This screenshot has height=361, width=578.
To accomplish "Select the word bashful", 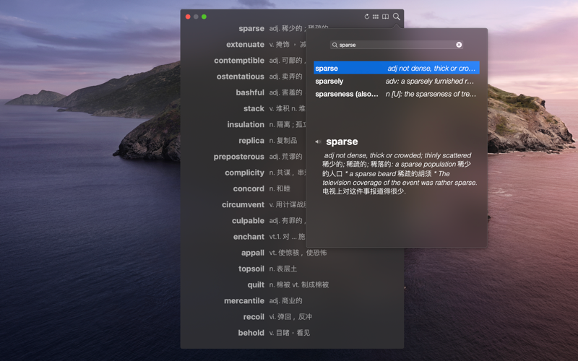I will [x=250, y=92].
